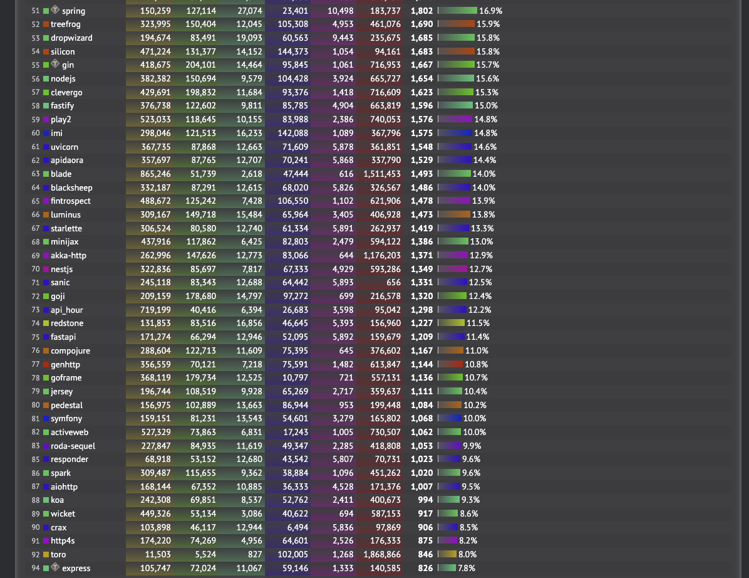749x578 pixels.
Task: Select the nodejs framework name
Action: tap(63, 79)
